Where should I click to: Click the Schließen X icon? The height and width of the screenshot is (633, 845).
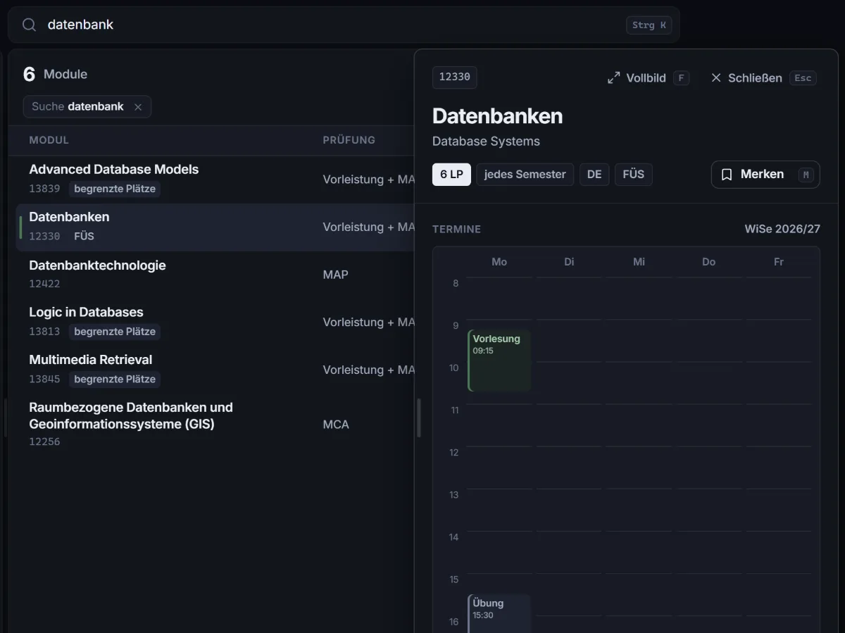coord(716,78)
